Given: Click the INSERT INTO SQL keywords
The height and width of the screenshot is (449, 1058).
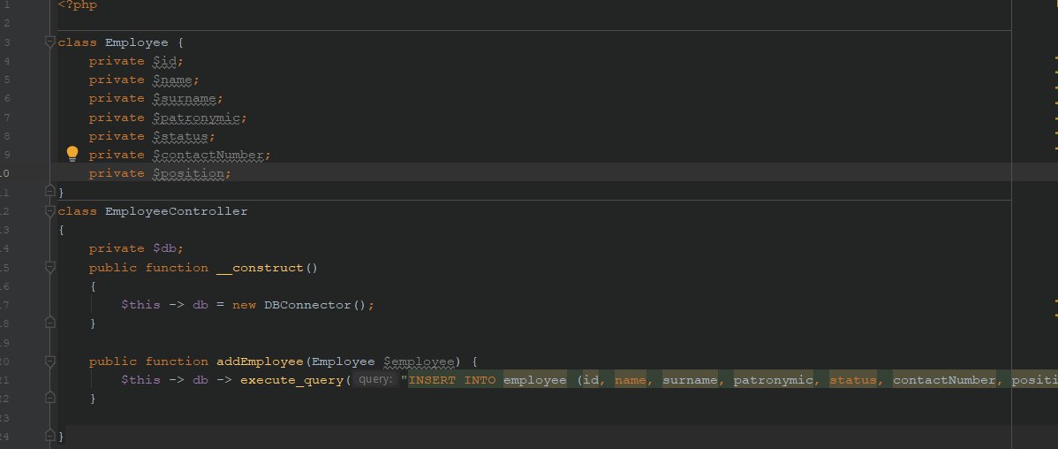Looking at the screenshot, I should [452, 380].
